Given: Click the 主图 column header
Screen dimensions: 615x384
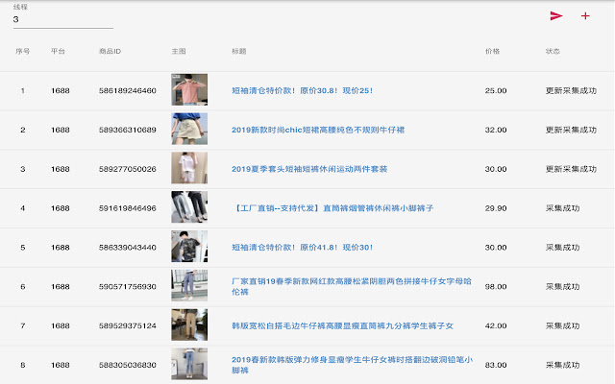Looking at the screenshot, I should 179,51.
